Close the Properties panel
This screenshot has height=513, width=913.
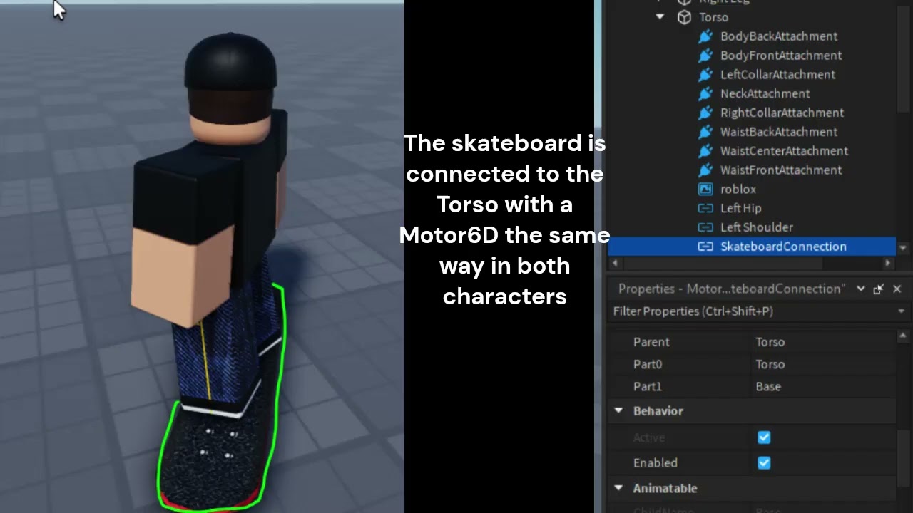click(x=897, y=289)
